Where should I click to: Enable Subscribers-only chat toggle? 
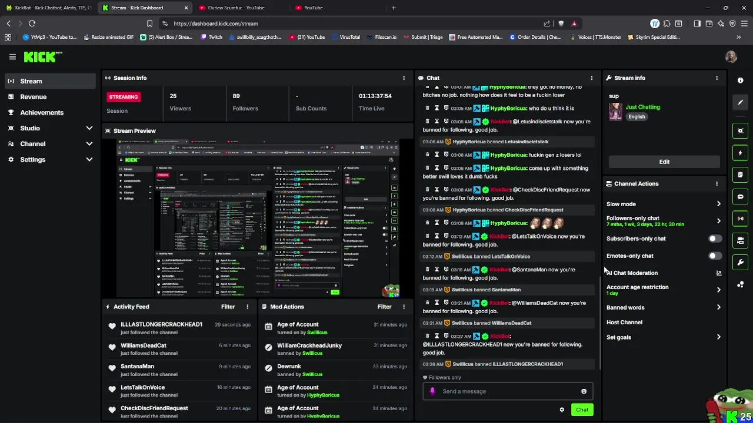tap(715, 239)
